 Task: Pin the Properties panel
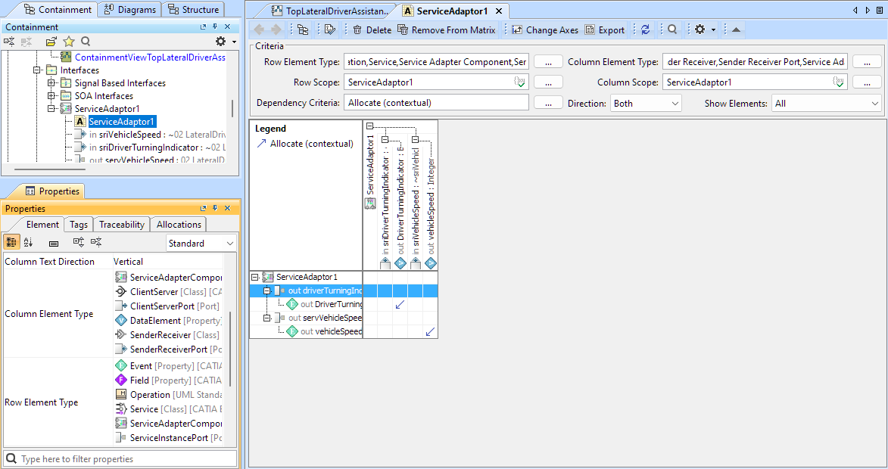pos(215,209)
